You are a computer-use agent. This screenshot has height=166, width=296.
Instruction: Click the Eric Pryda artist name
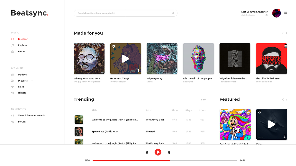click(188, 82)
